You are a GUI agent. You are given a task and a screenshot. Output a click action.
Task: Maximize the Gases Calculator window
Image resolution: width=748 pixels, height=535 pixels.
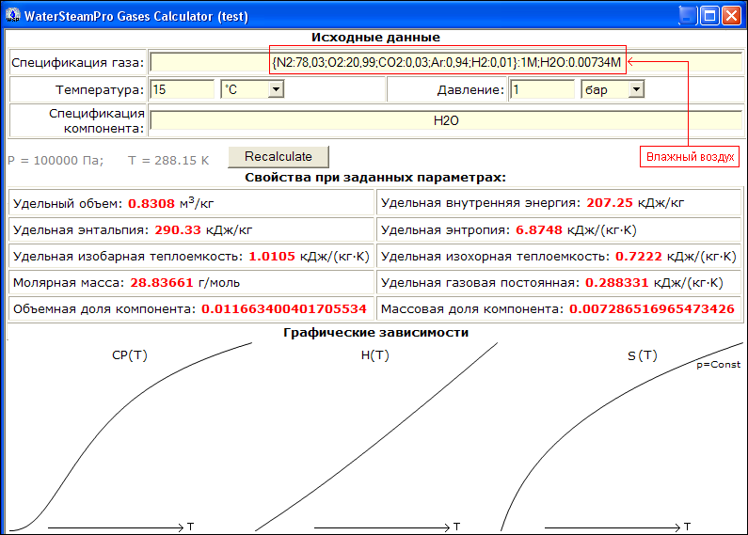point(709,16)
